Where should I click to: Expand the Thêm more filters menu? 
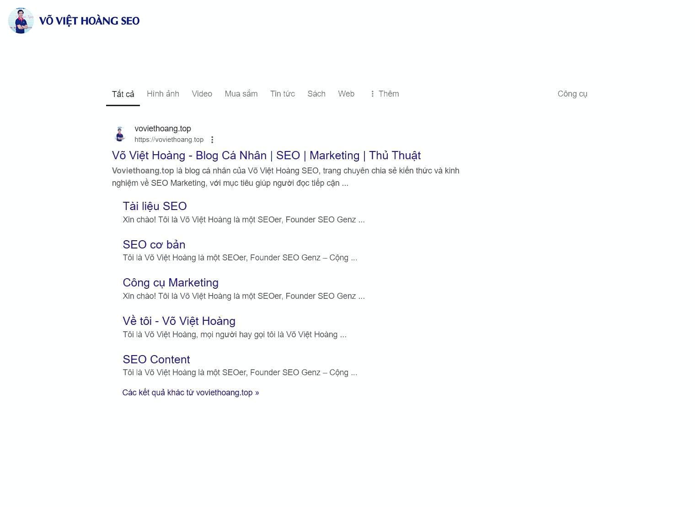point(385,94)
